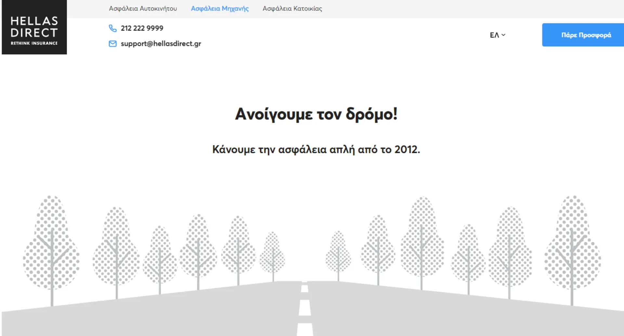
Task: Click the blue phone receiver icon
Action: pyautogui.click(x=112, y=28)
